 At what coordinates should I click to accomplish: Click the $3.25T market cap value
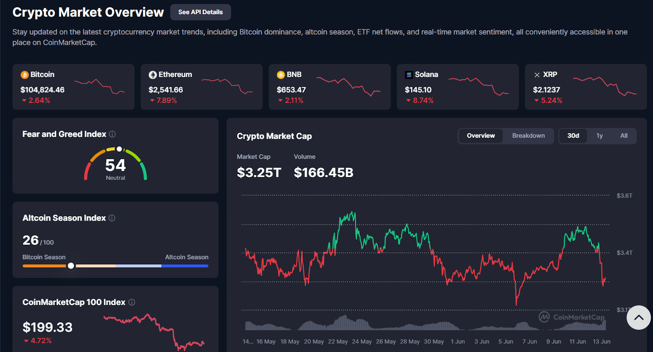point(259,173)
